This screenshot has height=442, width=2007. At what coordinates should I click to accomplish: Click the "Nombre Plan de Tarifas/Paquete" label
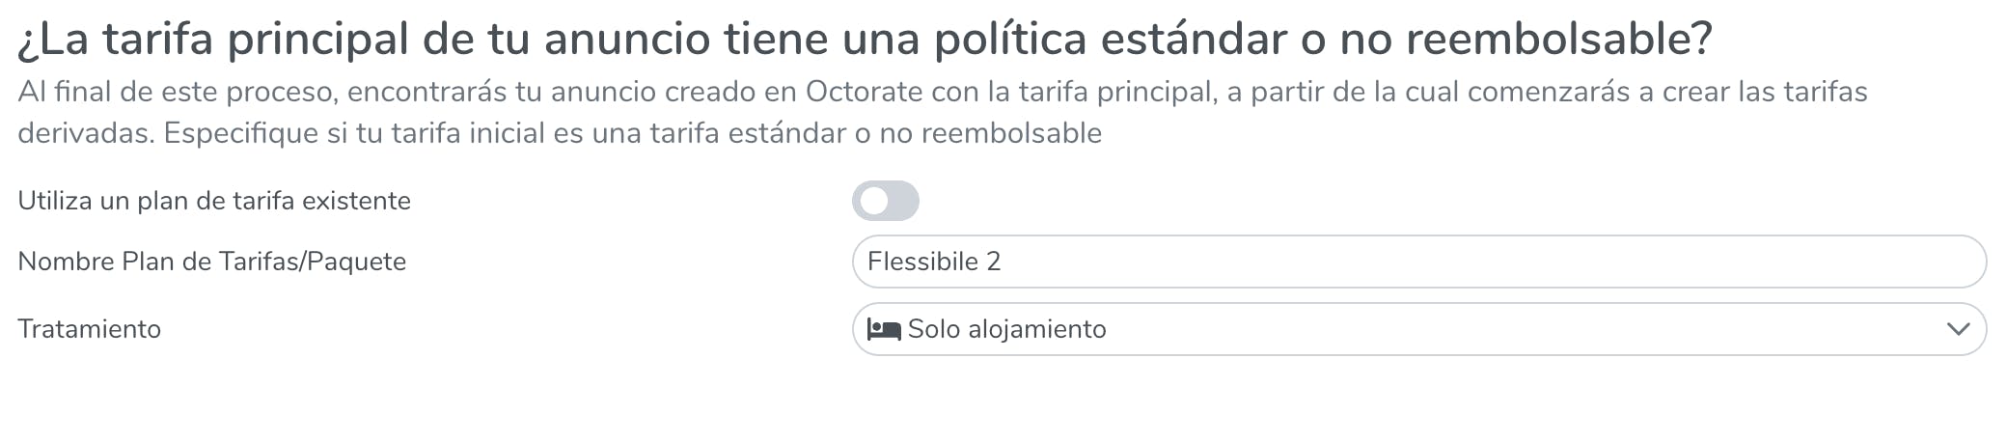point(212,262)
